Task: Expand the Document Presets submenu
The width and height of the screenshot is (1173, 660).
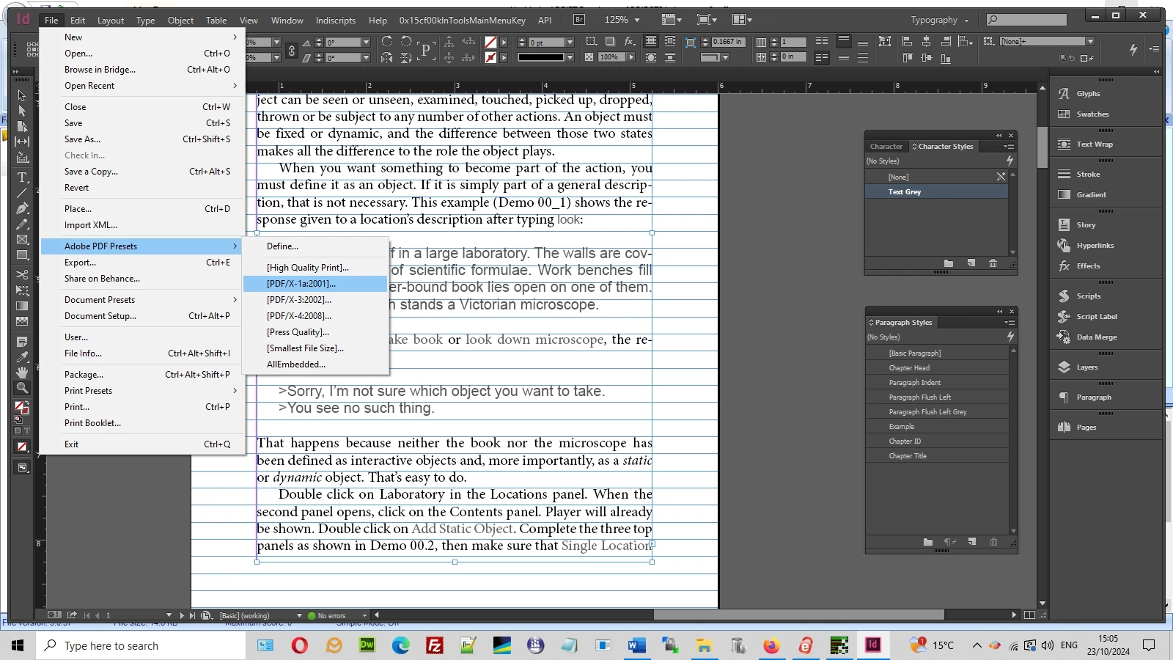Action: coord(142,300)
